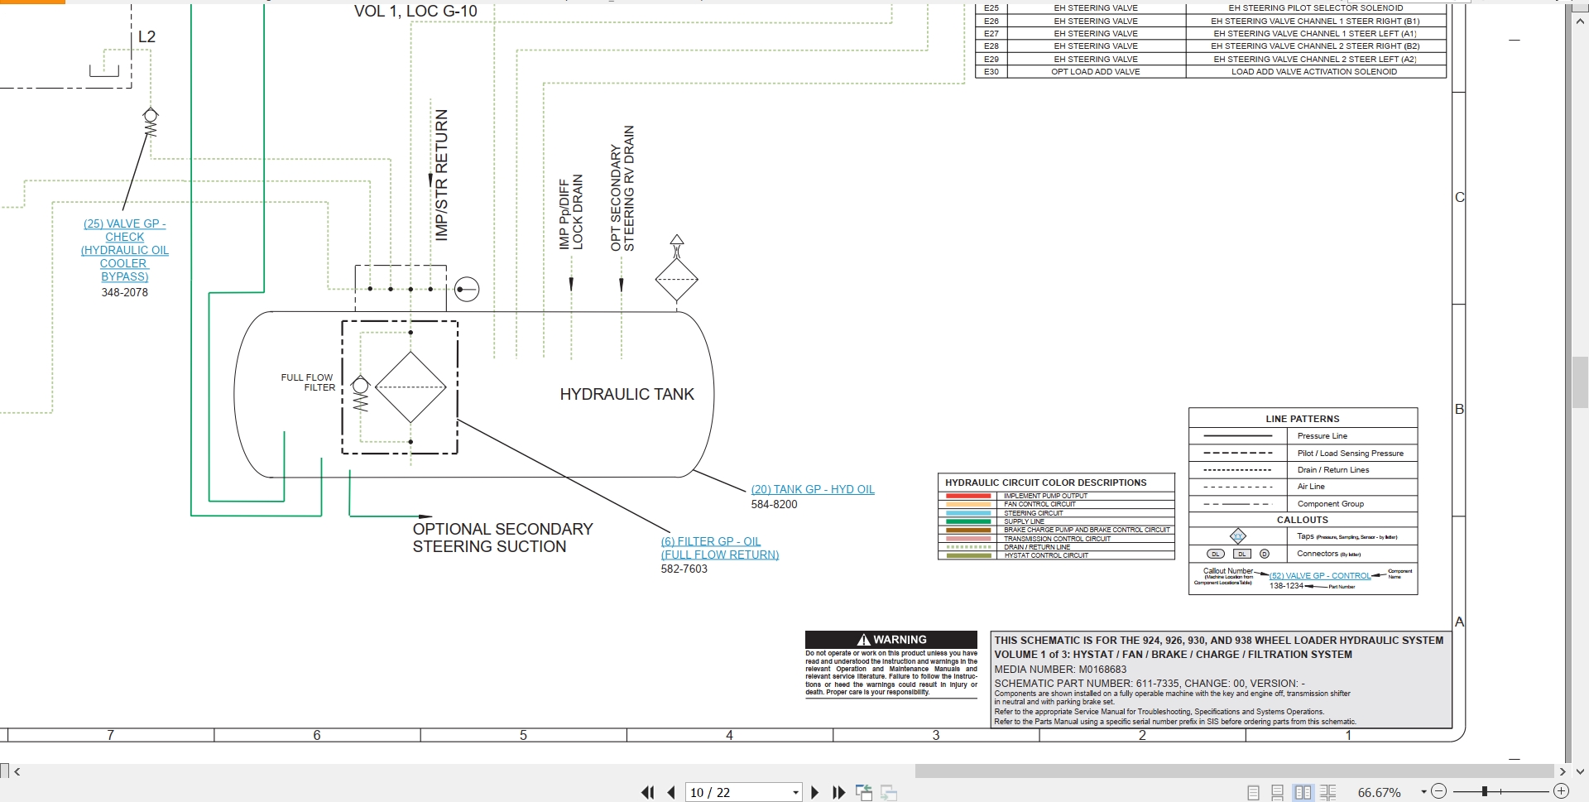Click the circular sensor symbol above the tank
Viewport: 1589px width, 802px height.
[467, 290]
